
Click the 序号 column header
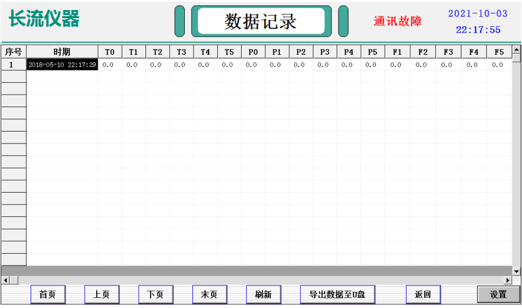pyautogui.click(x=14, y=52)
